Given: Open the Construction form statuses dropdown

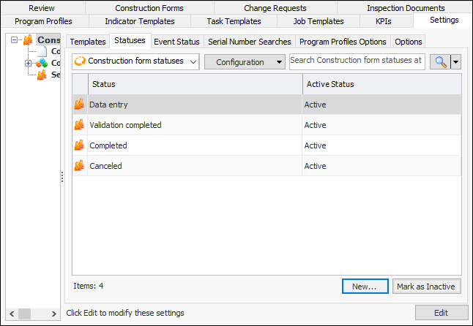Looking at the screenshot, I should [x=136, y=61].
